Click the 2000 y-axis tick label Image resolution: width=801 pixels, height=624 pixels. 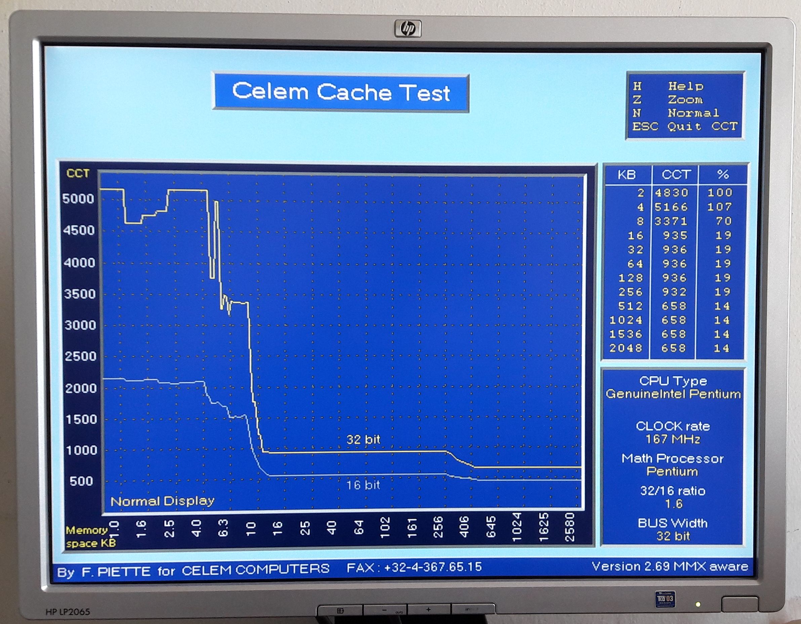pos(81,388)
